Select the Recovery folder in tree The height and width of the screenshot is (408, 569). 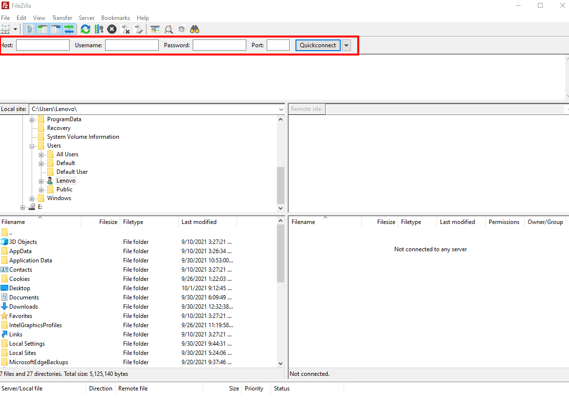click(59, 128)
